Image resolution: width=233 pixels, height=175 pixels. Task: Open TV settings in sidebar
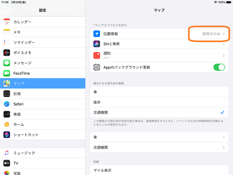tap(43, 163)
